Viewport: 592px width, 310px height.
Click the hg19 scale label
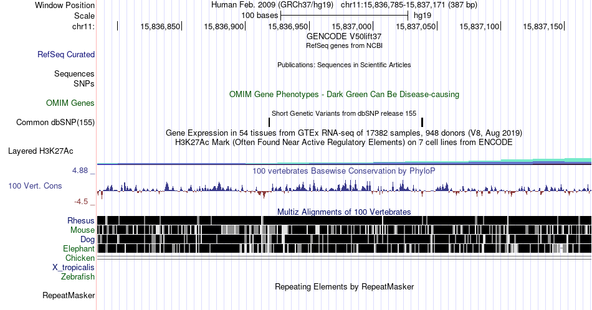[423, 16]
